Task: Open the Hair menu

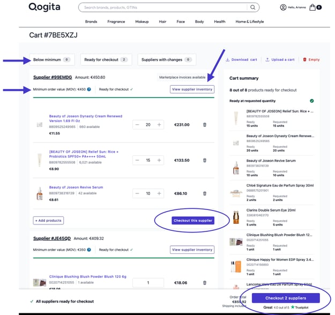Action: (162, 21)
